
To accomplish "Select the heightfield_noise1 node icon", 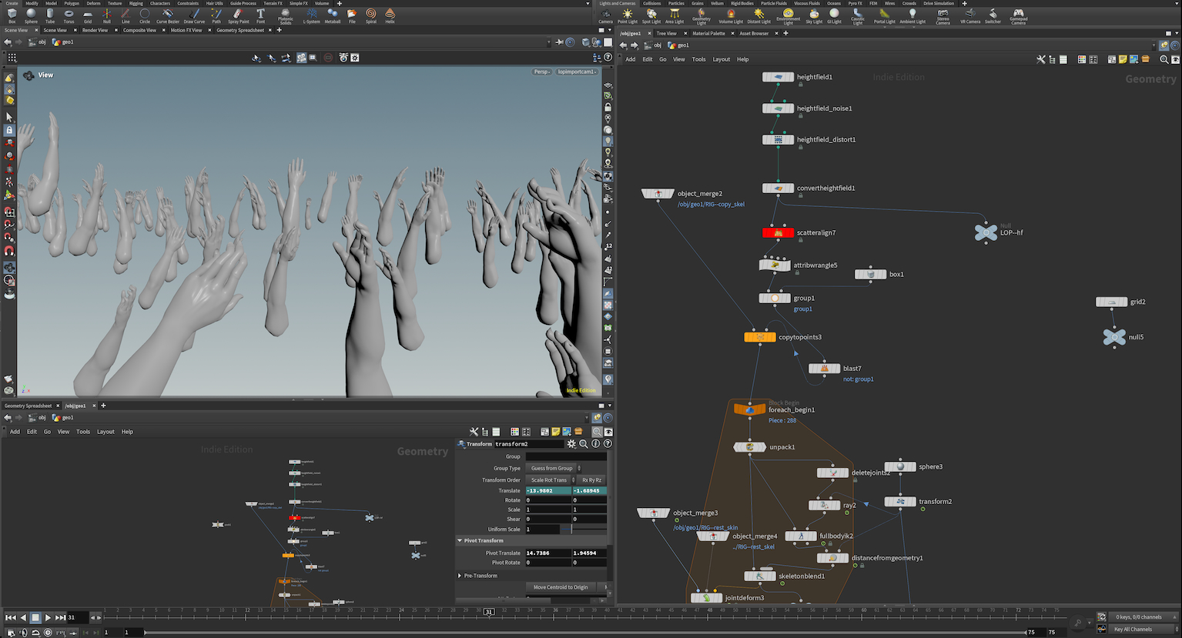I will click(x=778, y=109).
